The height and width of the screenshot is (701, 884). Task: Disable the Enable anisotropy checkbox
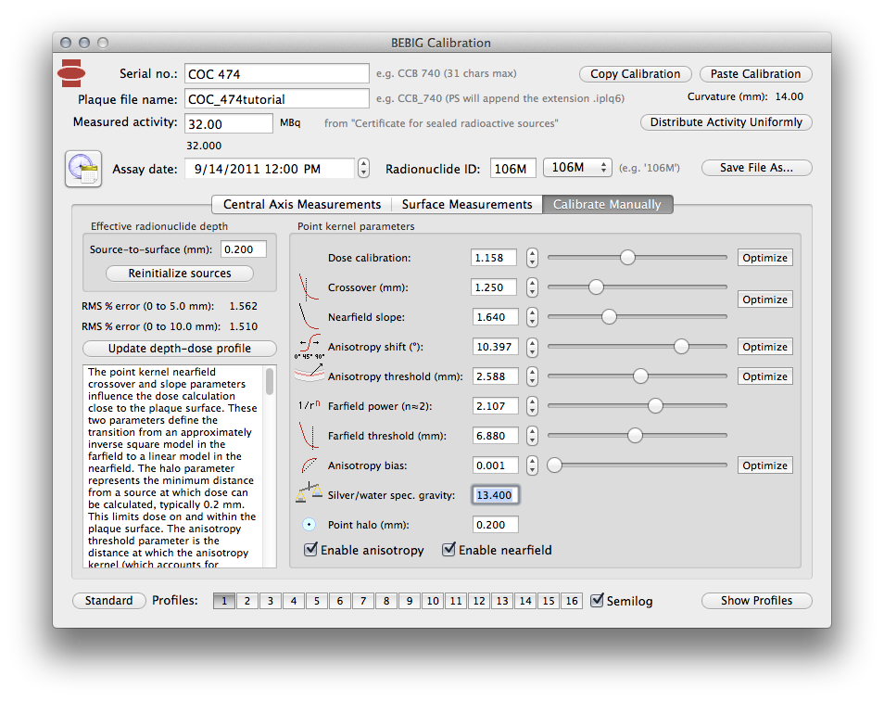[311, 550]
